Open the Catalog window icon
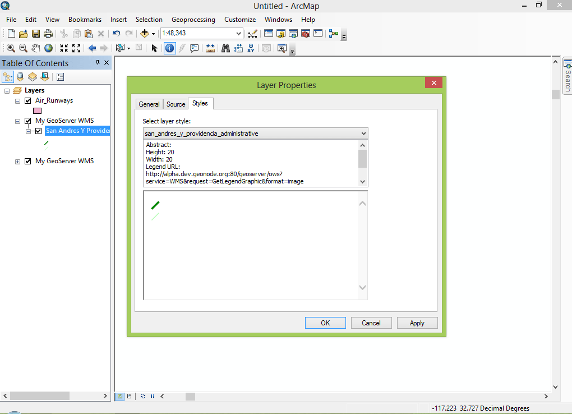Viewport: 572px width, 414px height. (281, 34)
